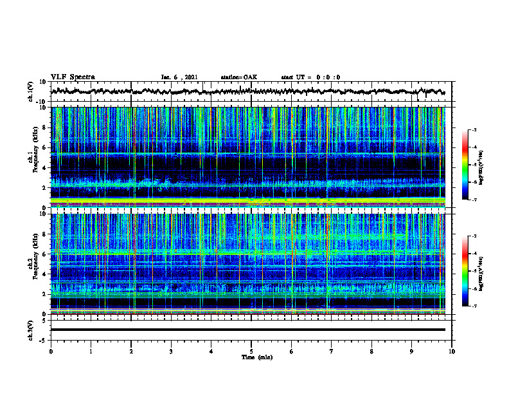Click the "ch.3(V)" axis label
The height and width of the screenshot is (394, 509).
click(31, 331)
